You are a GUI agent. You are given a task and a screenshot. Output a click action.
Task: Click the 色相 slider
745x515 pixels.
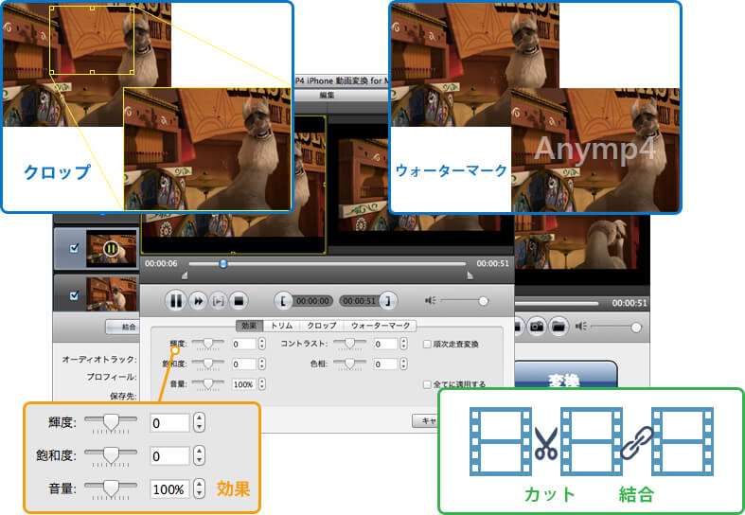click(349, 364)
